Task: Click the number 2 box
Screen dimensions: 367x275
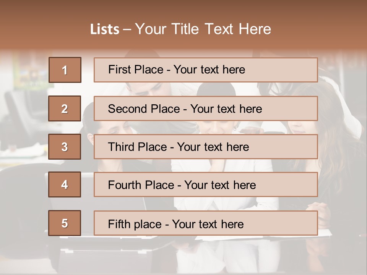Action: click(x=65, y=108)
